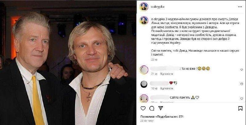246x125 pixels.
Task: Click the '23 хв тому' post timestamp
Action: tap(147, 121)
